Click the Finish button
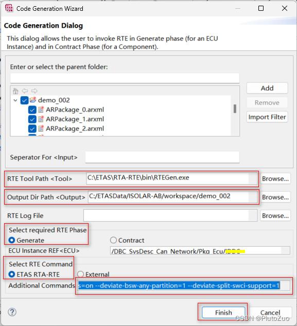The width and height of the screenshot is (297, 326). 223,312
